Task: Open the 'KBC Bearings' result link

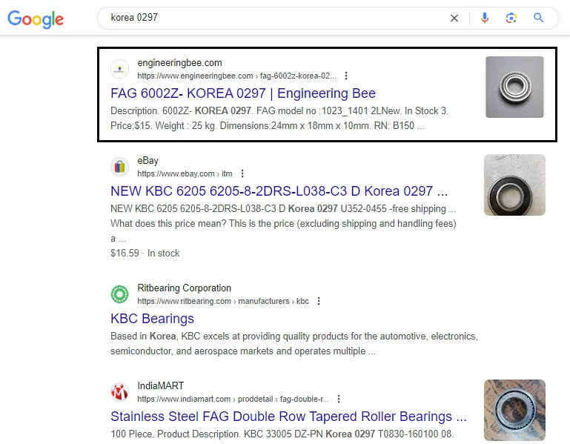Action: click(x=152, y=319)
